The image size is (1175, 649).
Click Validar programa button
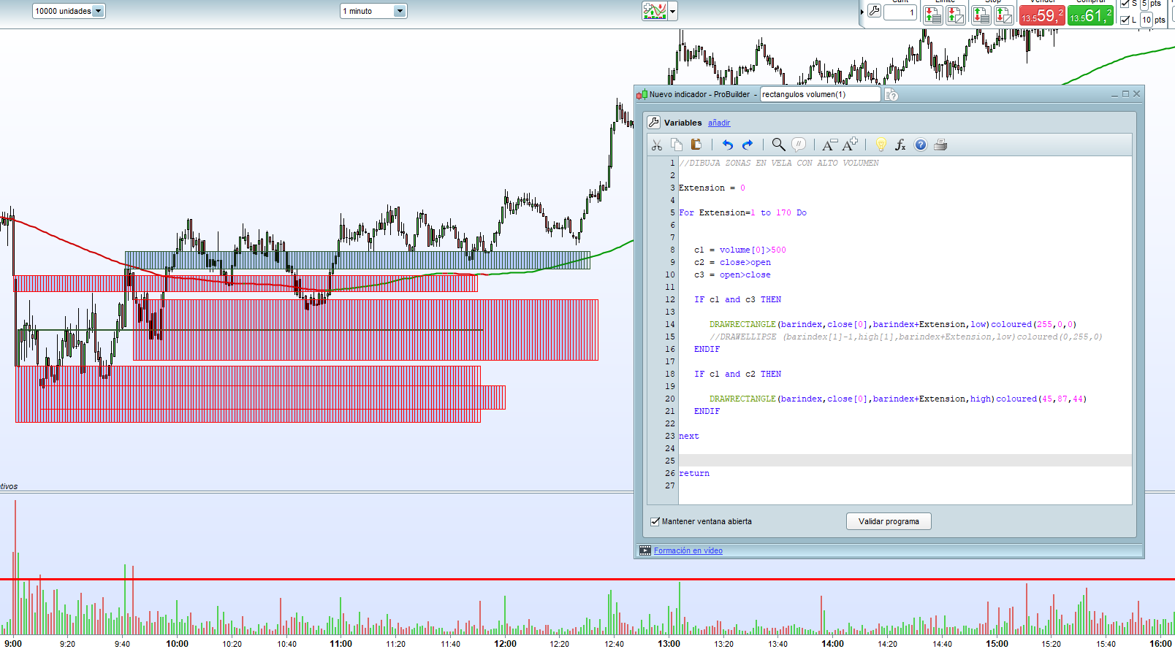tap(889, 521)
